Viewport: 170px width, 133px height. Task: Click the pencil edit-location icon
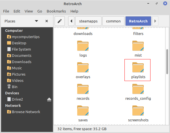(x=60, y=21)
